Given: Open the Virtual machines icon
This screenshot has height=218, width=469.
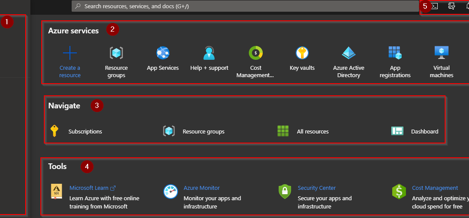Looking at the screenshot, I should pyautogui.click(x=442, y=53).
